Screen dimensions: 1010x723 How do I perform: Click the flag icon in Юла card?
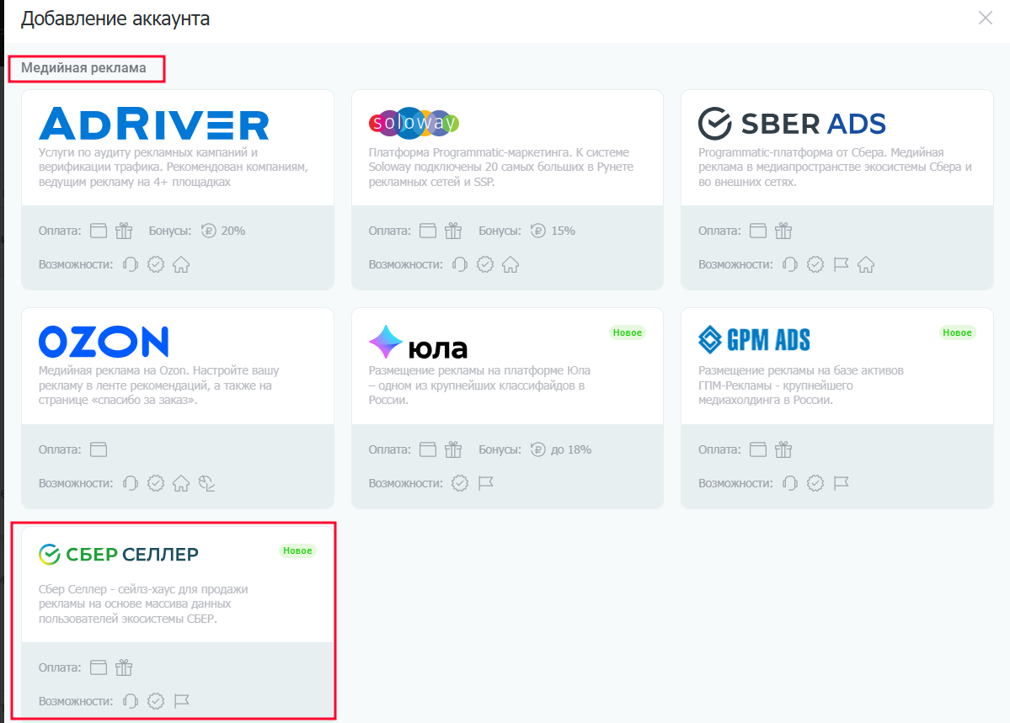pyautogui.click(x=486, y=483)
